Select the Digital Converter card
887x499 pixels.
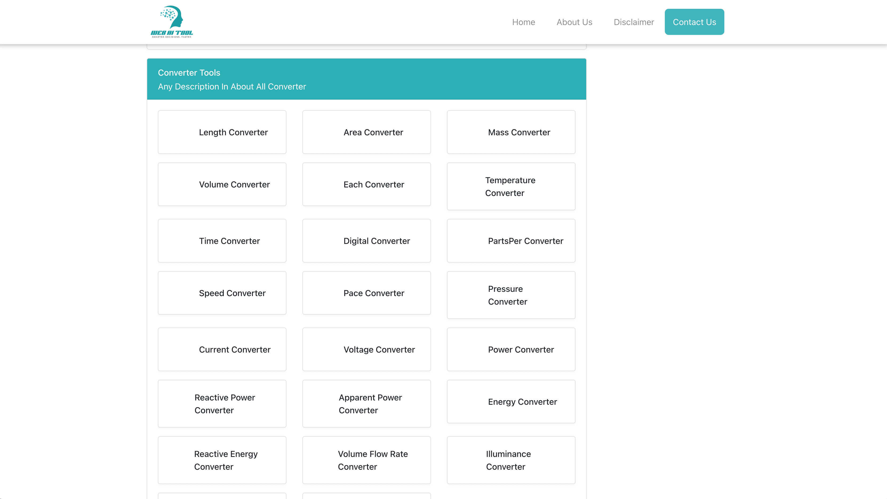[366, 241]
